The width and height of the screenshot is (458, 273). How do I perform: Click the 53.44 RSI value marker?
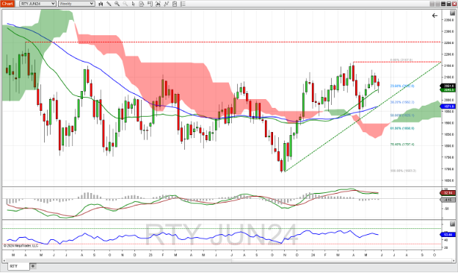pos(448,235)
